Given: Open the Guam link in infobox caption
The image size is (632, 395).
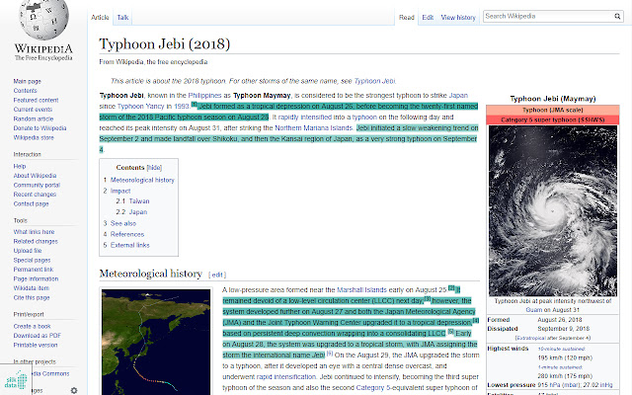Looking at the screenshot, I should click(533, 309).
